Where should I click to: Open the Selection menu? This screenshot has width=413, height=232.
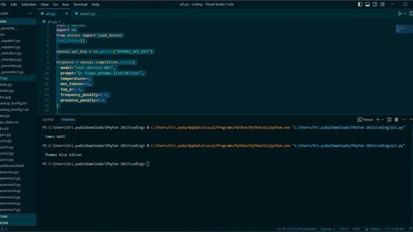(28, 5)
